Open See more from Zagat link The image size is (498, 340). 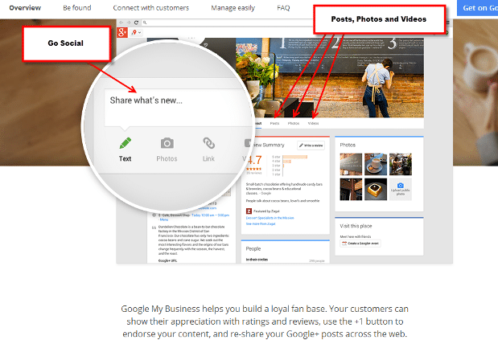coord(261,223)
